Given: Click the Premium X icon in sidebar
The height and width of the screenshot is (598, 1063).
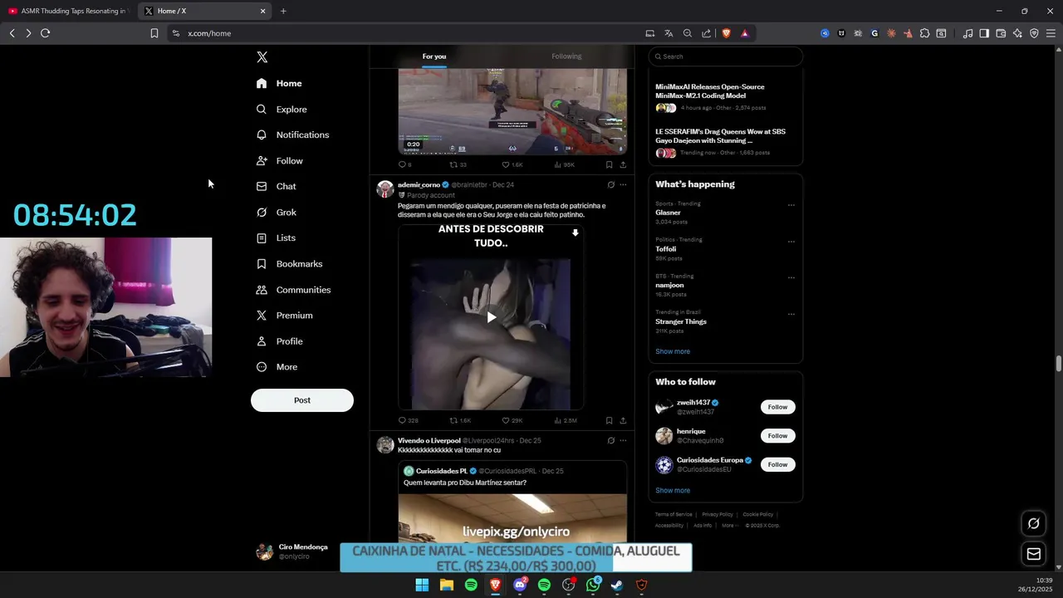Looking at the screenshot, I should tap(262, 316).
